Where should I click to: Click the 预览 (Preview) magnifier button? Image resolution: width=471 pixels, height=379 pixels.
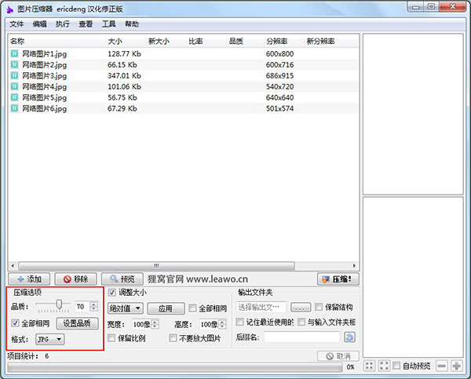[x=122, y=279]
